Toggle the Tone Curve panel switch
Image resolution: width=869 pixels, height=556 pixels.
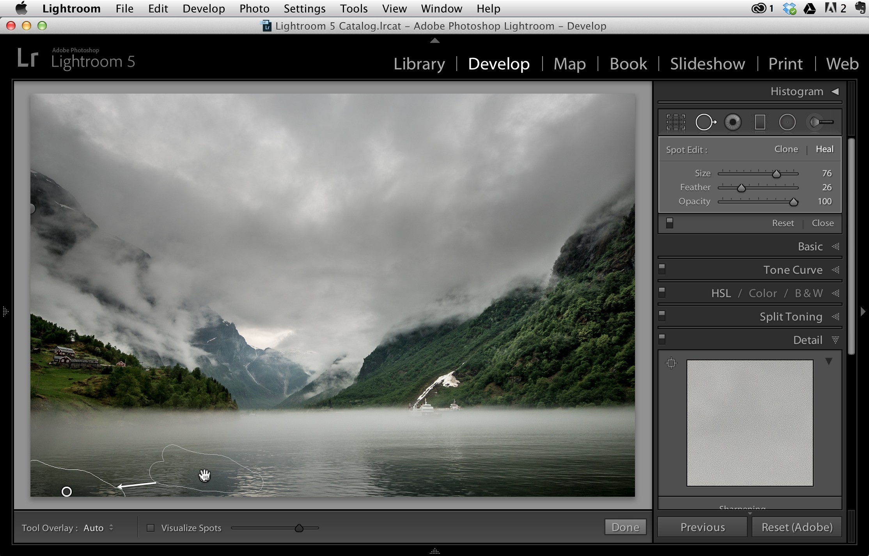(662, 269)
